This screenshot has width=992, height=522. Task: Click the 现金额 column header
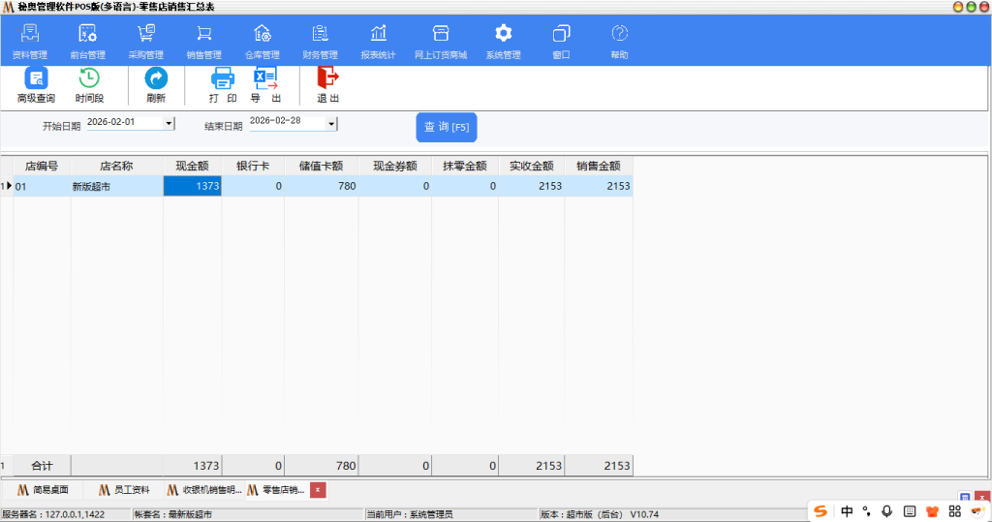pos(192,166)
